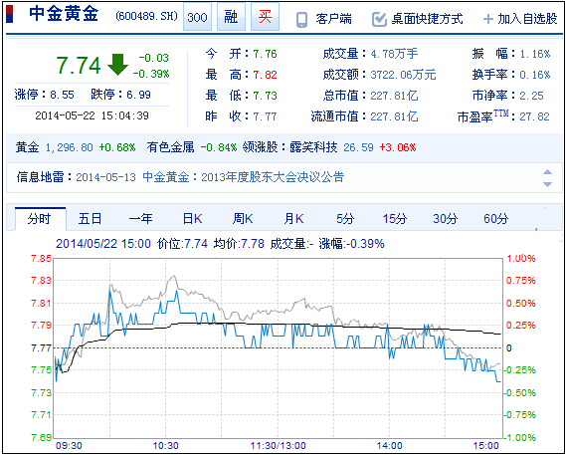
Task: Click the mobile client phone icon
Action: [x=301, y=19]
